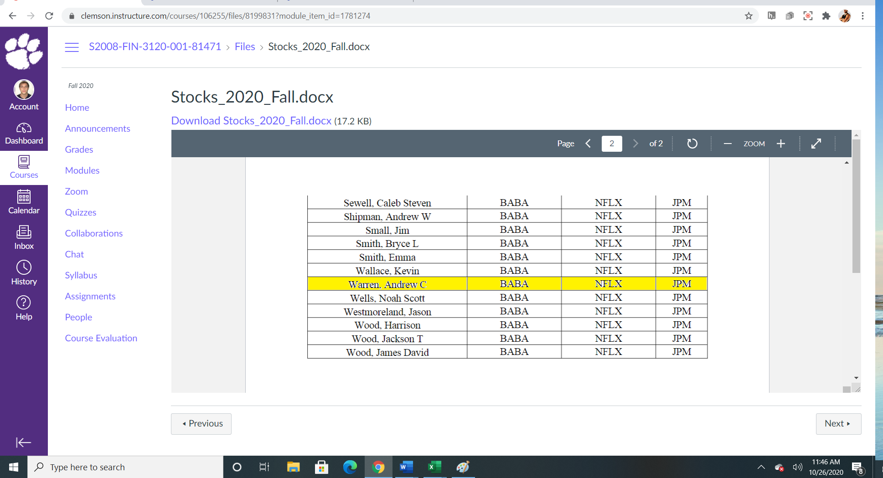Open the Home course page

tap(77, 108)
